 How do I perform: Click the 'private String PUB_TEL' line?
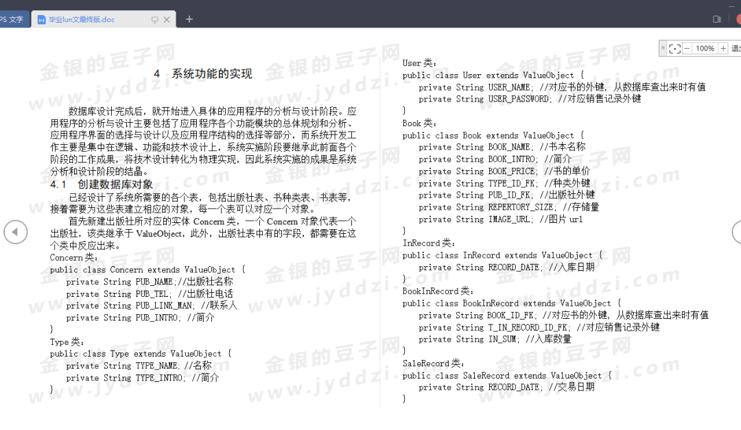coord(150,294)
